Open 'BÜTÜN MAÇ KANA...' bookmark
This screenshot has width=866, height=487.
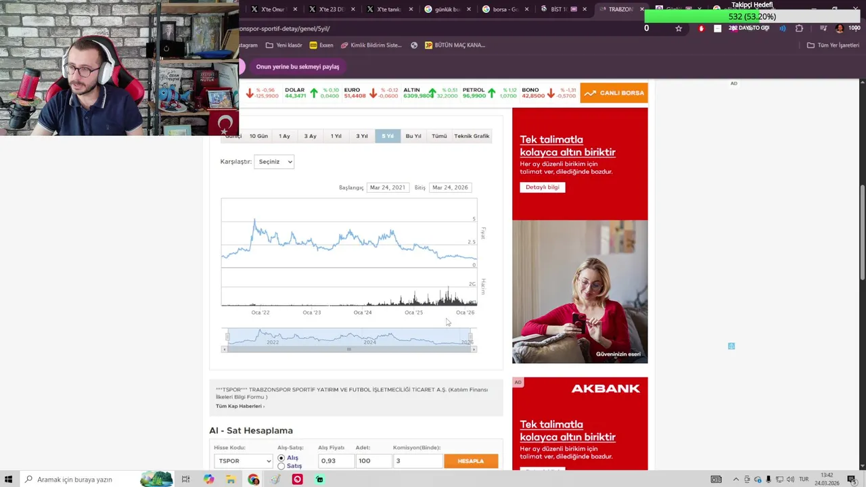point(455,45)
